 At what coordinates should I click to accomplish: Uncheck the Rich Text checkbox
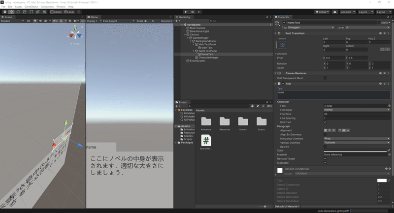(x=325, y=122)
